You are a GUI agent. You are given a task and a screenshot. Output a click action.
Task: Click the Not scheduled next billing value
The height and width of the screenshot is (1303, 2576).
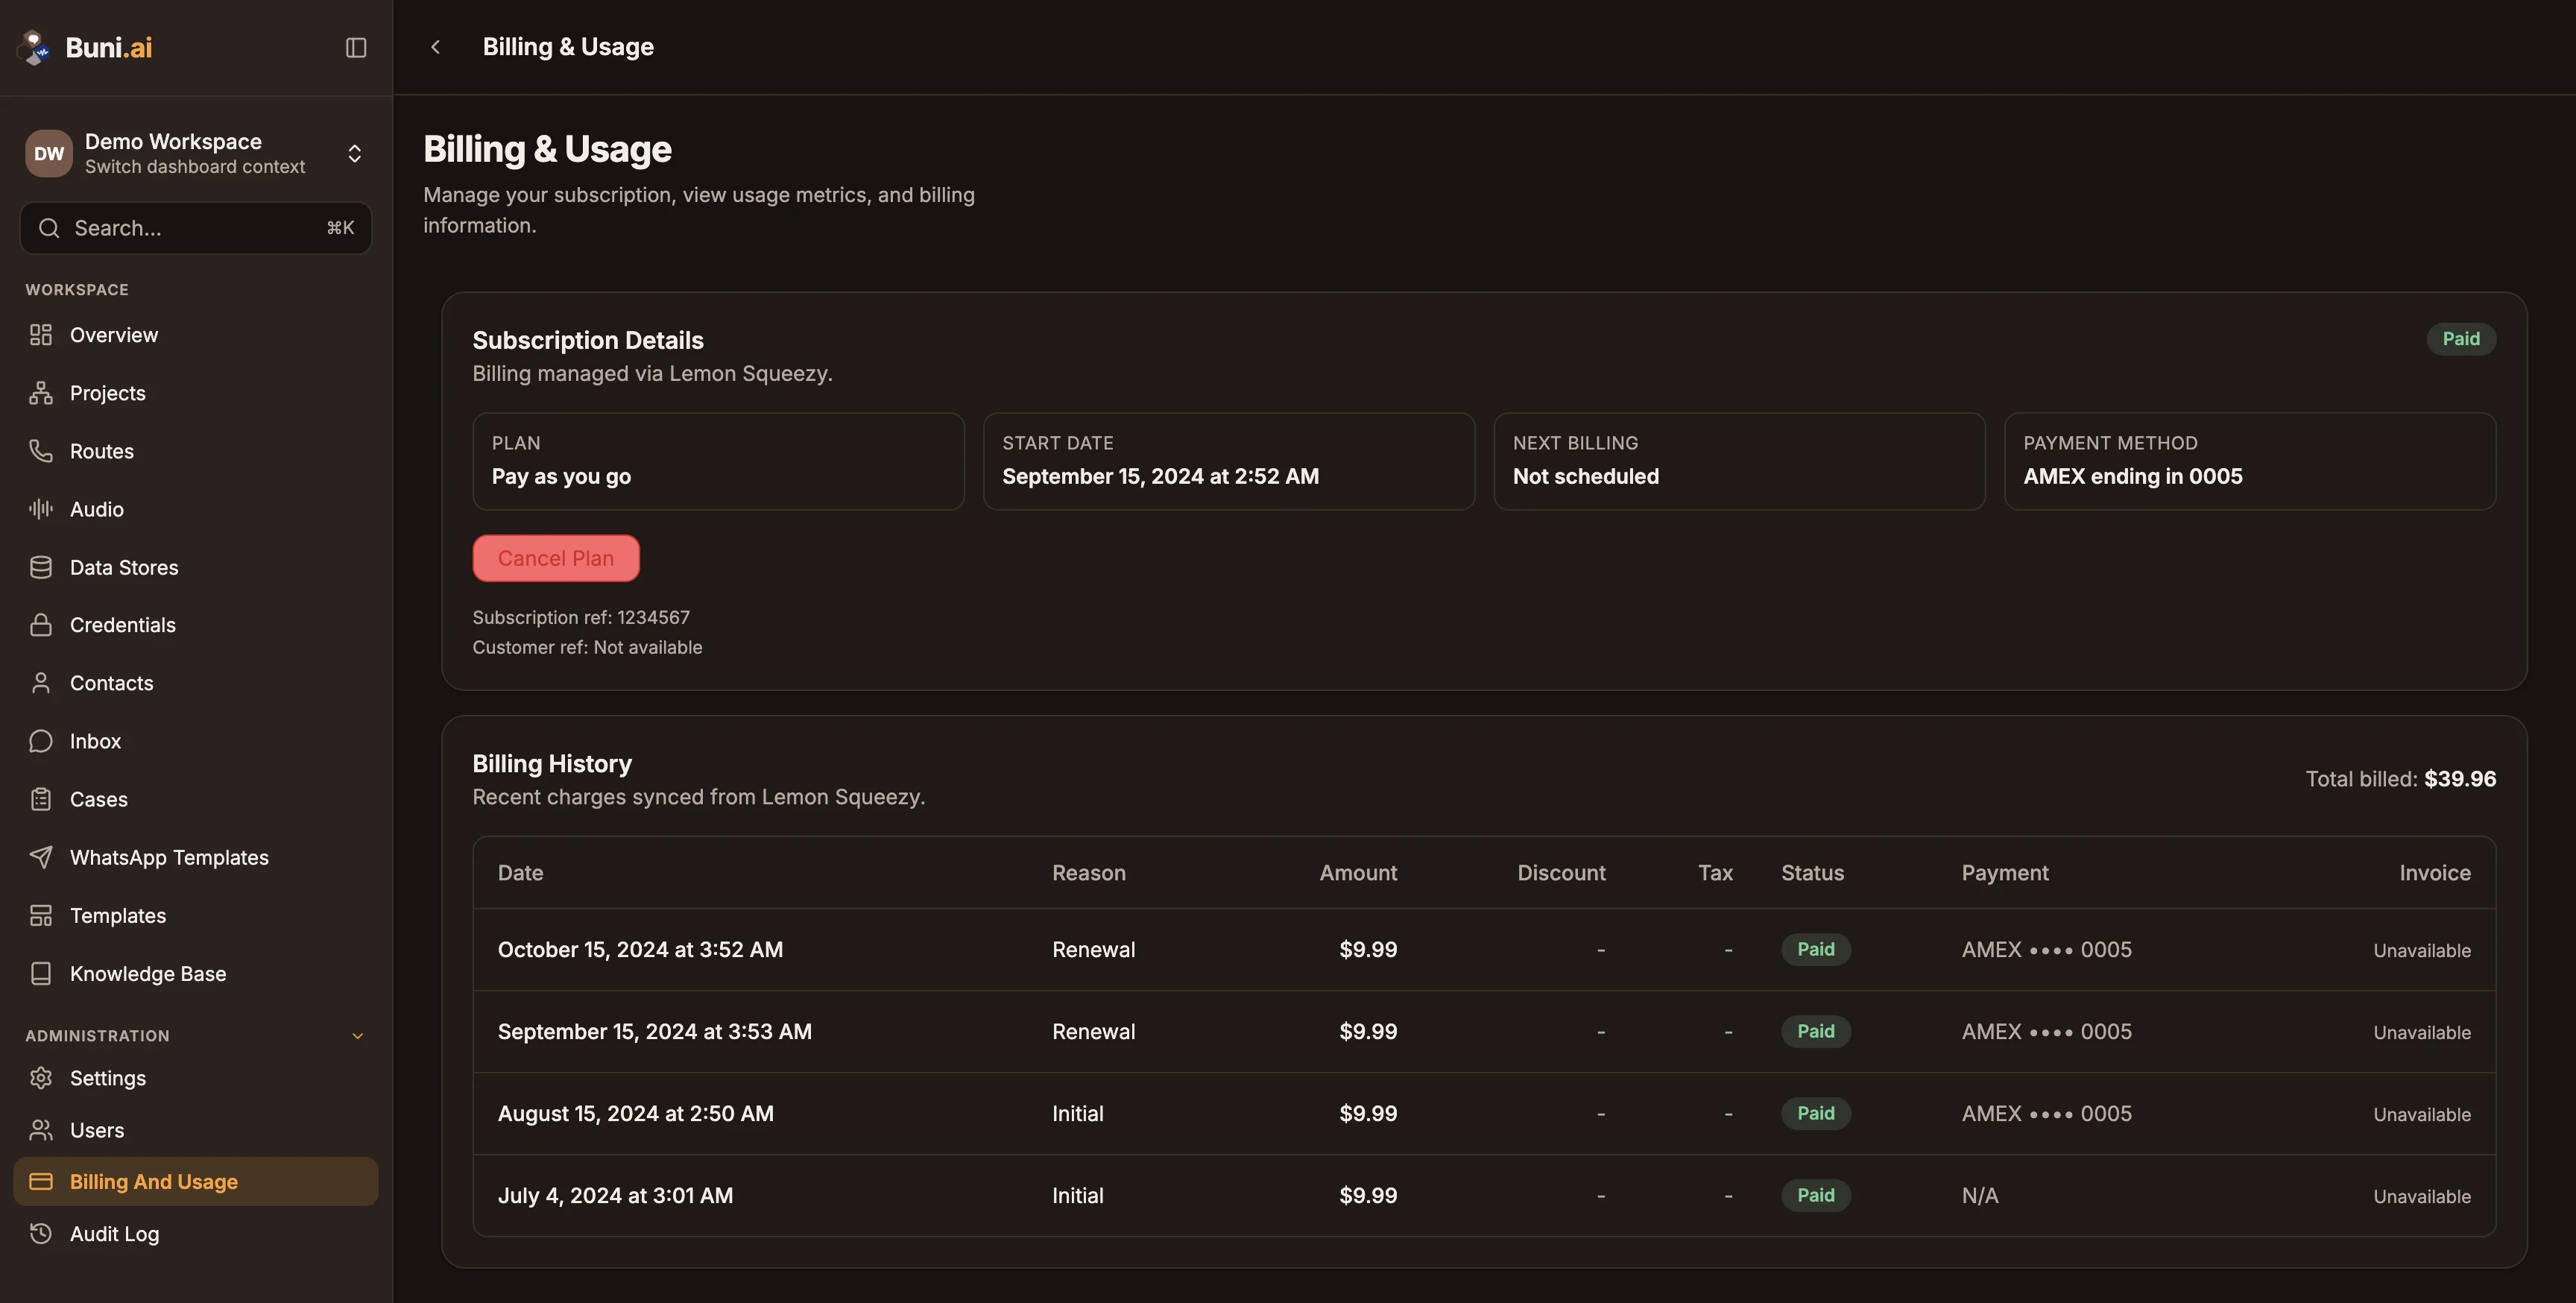pos(1585,476)
